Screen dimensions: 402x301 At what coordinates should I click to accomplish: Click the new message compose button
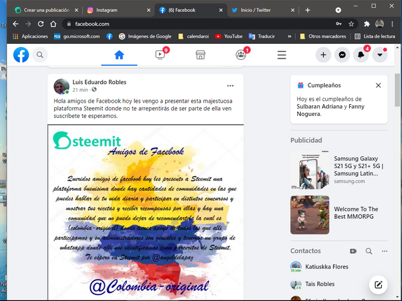click(x=378, y=285)
